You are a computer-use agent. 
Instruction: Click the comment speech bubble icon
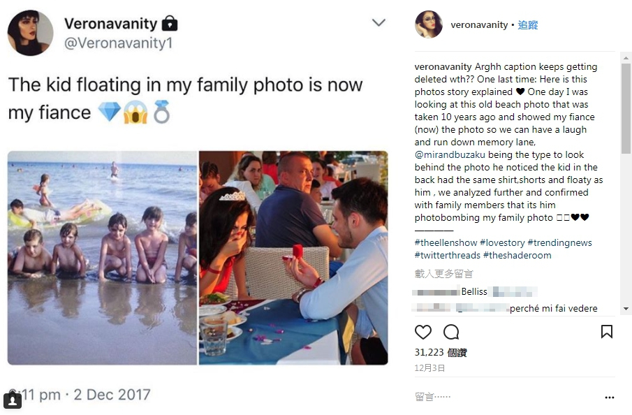tap(451, 332)
